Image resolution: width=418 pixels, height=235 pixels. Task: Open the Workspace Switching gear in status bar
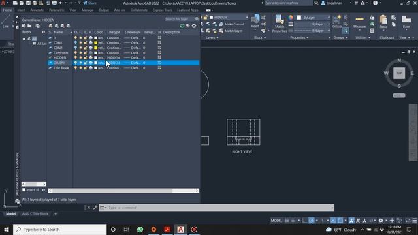coord(381,221)
